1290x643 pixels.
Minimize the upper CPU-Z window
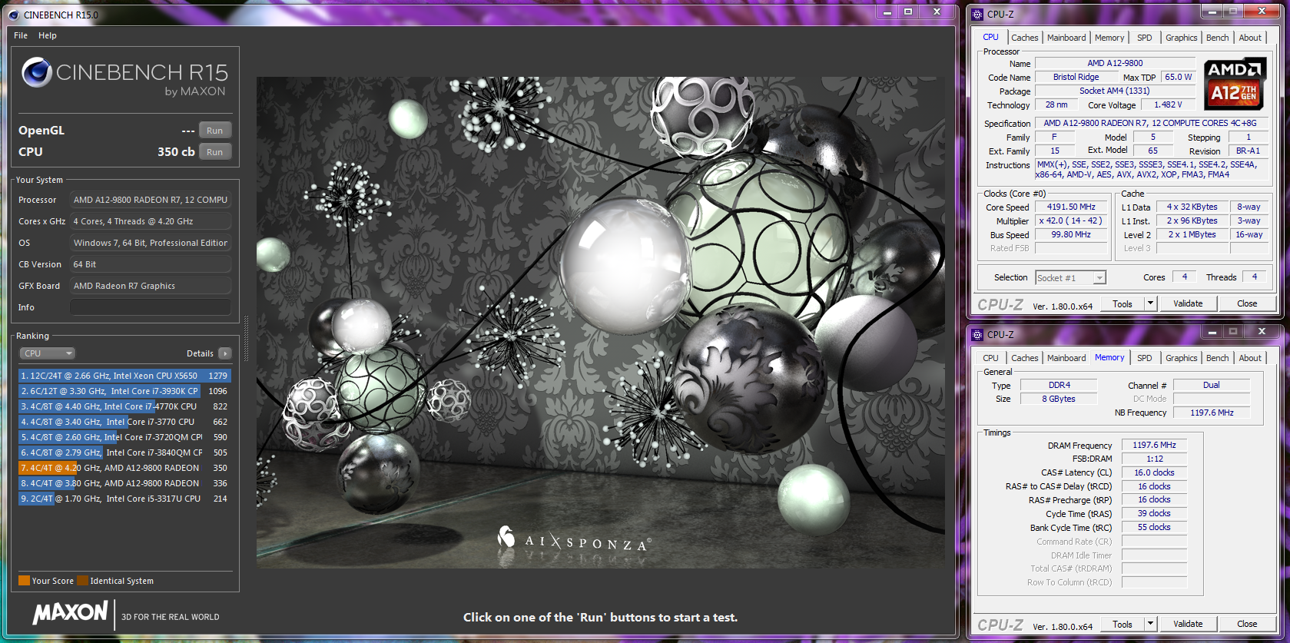[x=1212, y=12]
